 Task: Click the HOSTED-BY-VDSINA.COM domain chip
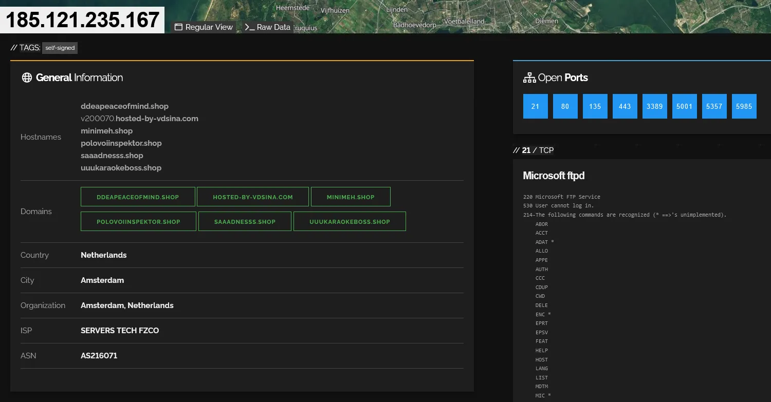coord(253,196)
